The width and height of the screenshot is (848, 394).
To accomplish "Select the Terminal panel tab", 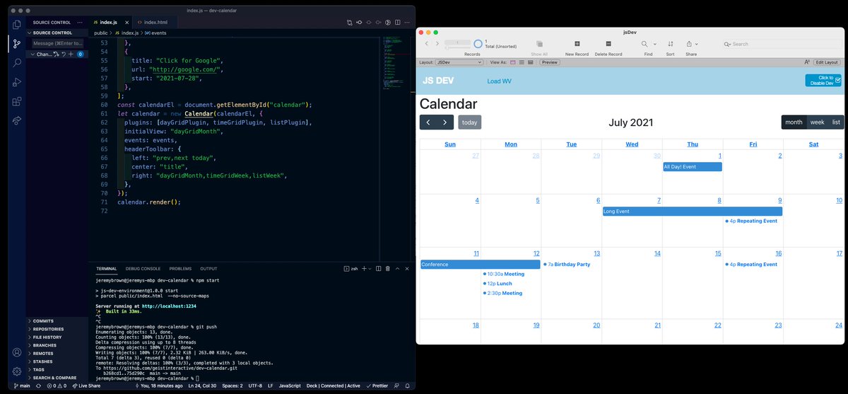I will click(x=107, y=269).
